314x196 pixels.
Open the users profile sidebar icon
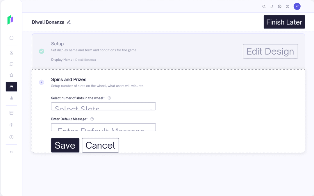[x=11, y=53]
